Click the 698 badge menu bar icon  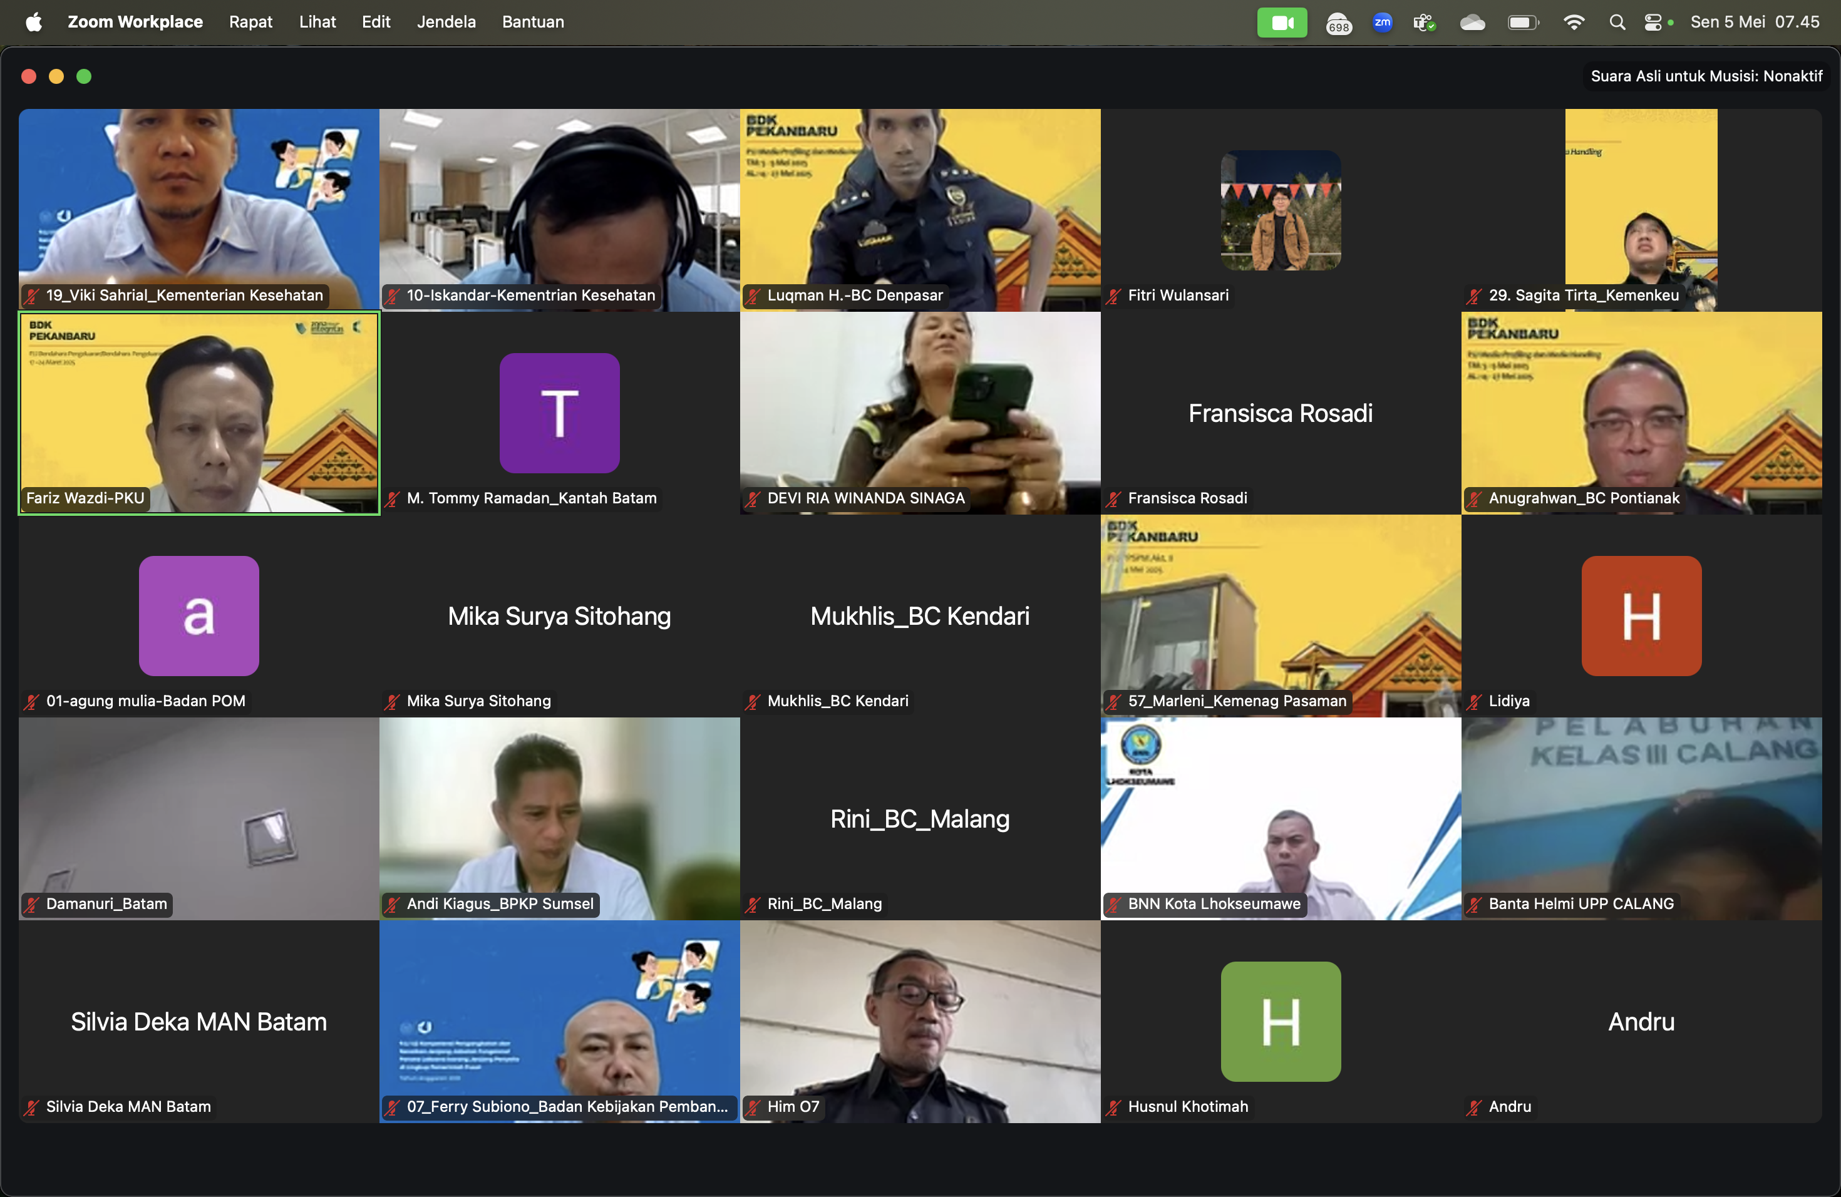[x=1338, y=23]
